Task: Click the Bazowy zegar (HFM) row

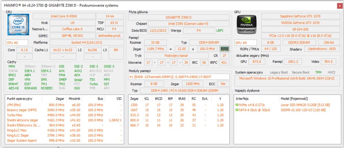Action: [64, 110]
